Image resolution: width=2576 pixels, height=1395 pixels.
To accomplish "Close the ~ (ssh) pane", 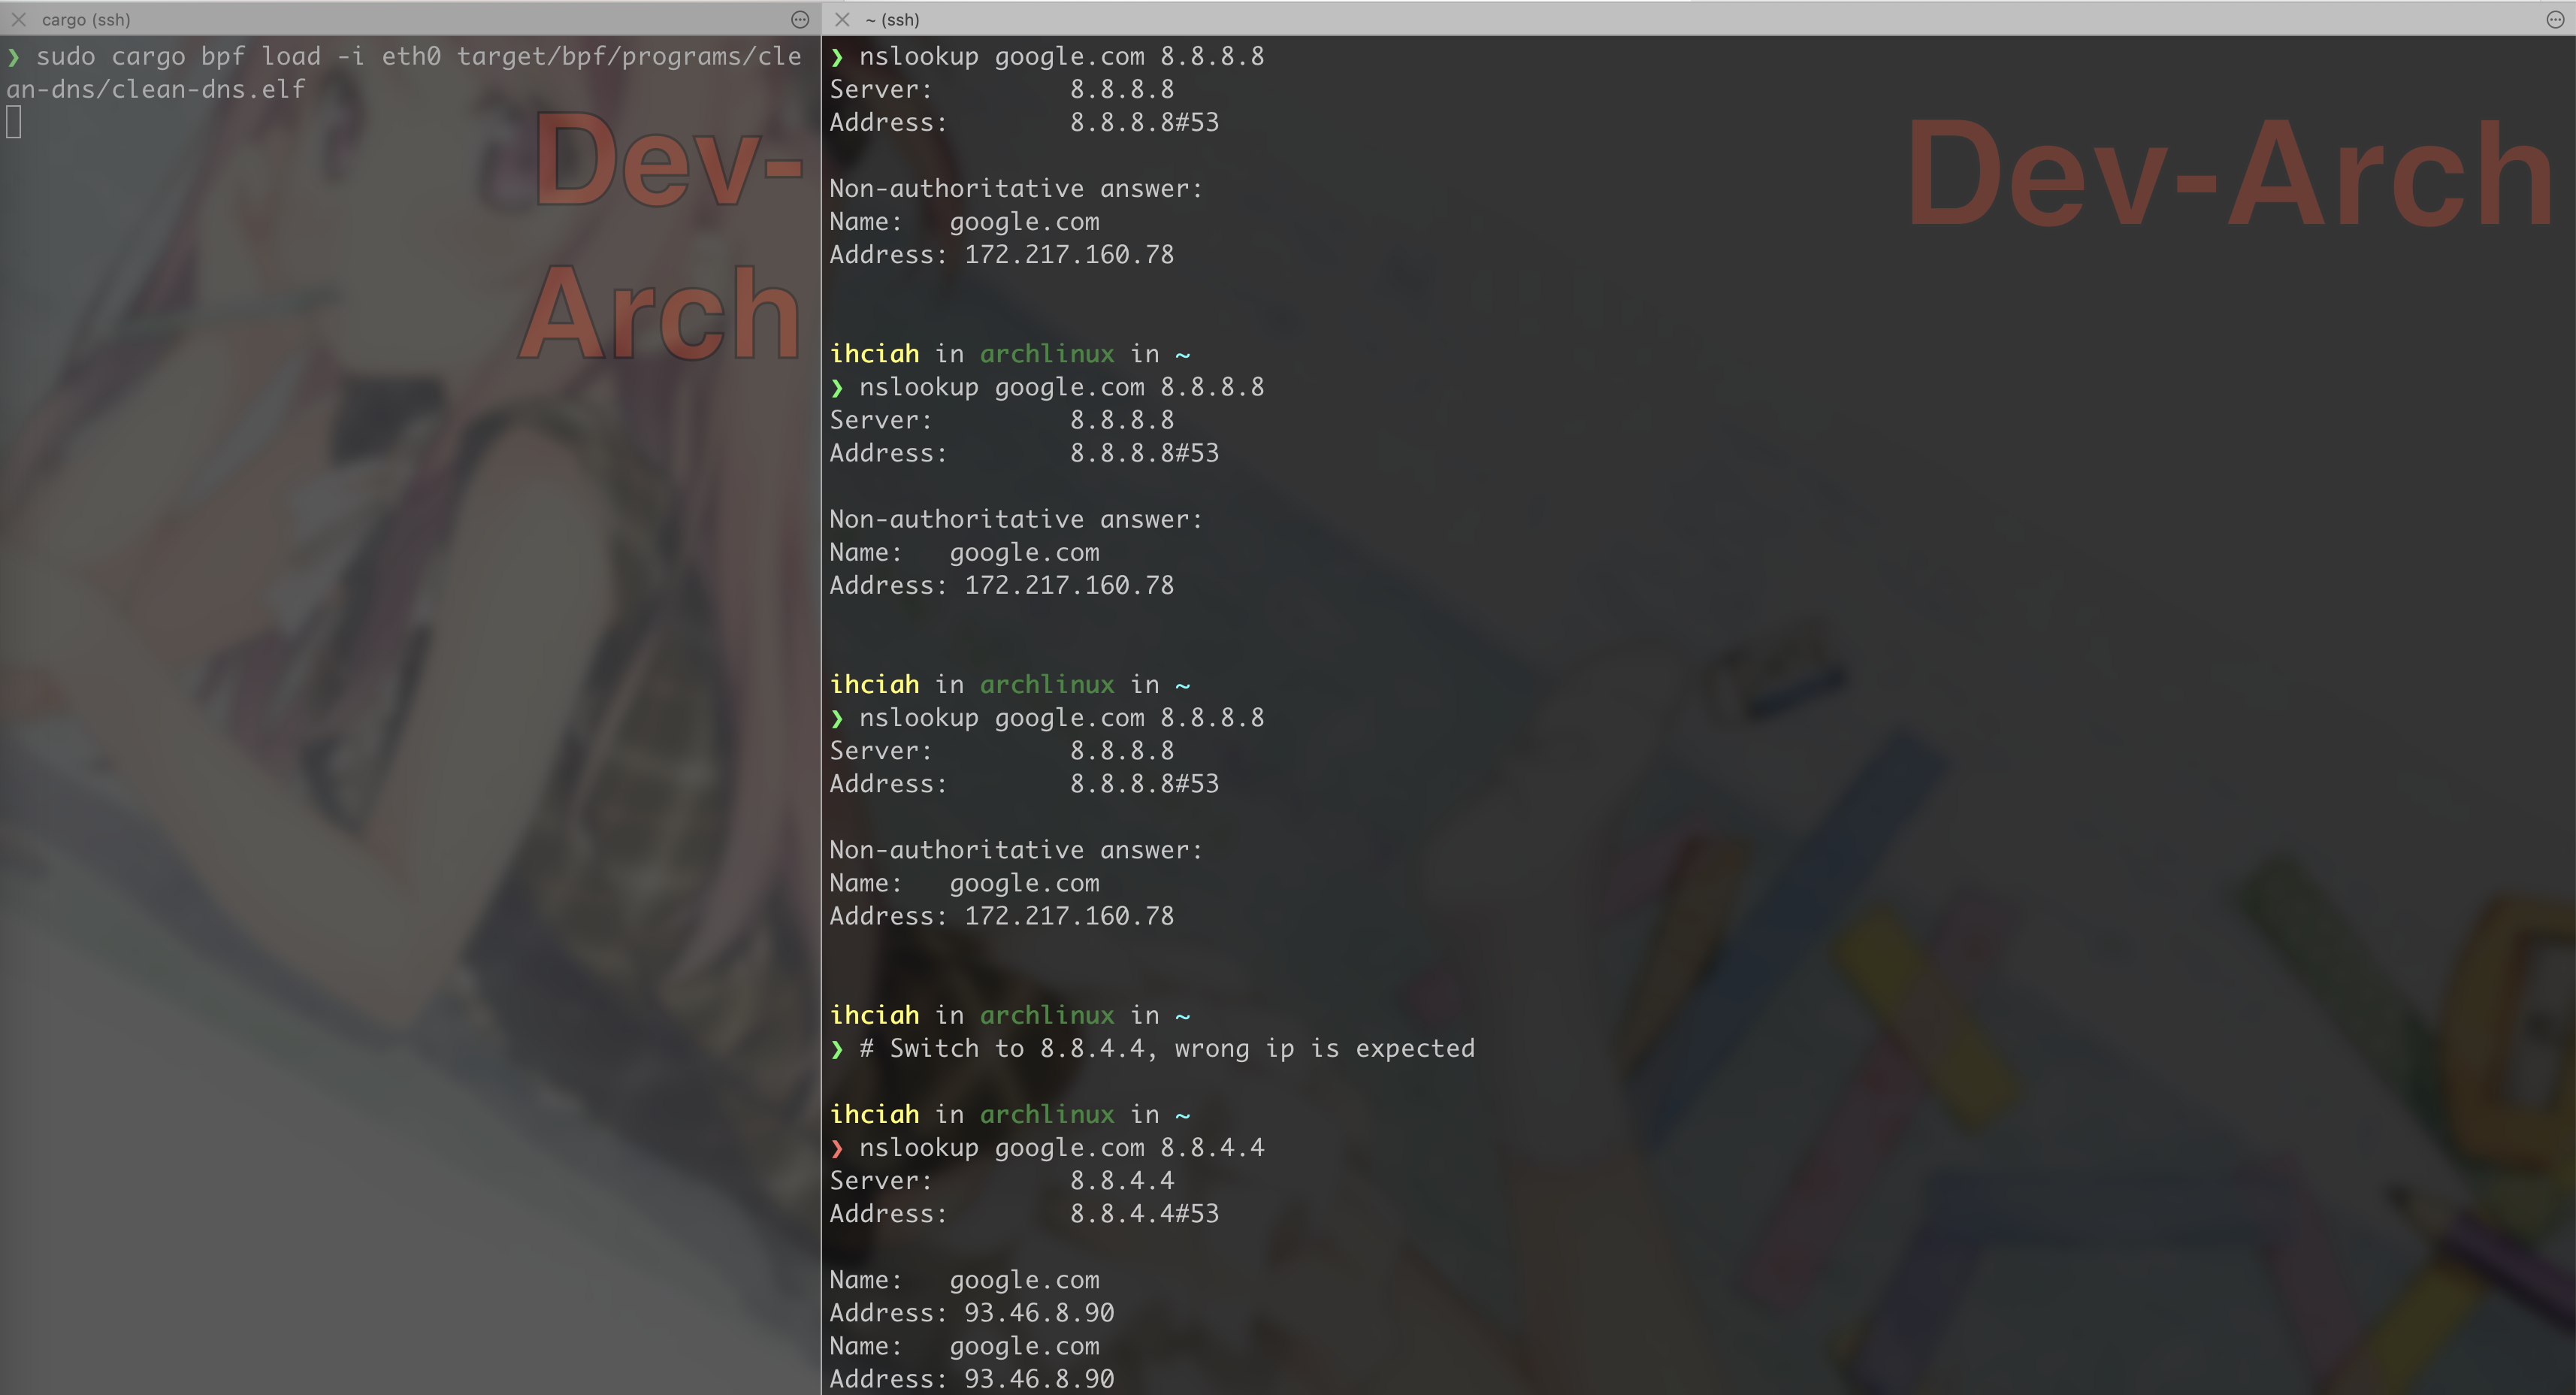I will point(842,19).
